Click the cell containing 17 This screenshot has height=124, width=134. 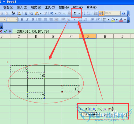[36, 96]
